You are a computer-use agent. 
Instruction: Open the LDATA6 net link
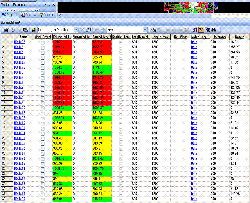click(19, 47)
